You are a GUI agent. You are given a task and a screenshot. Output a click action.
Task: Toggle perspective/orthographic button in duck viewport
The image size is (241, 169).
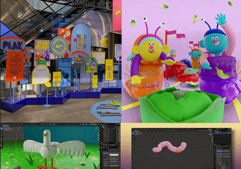(98, 140)
